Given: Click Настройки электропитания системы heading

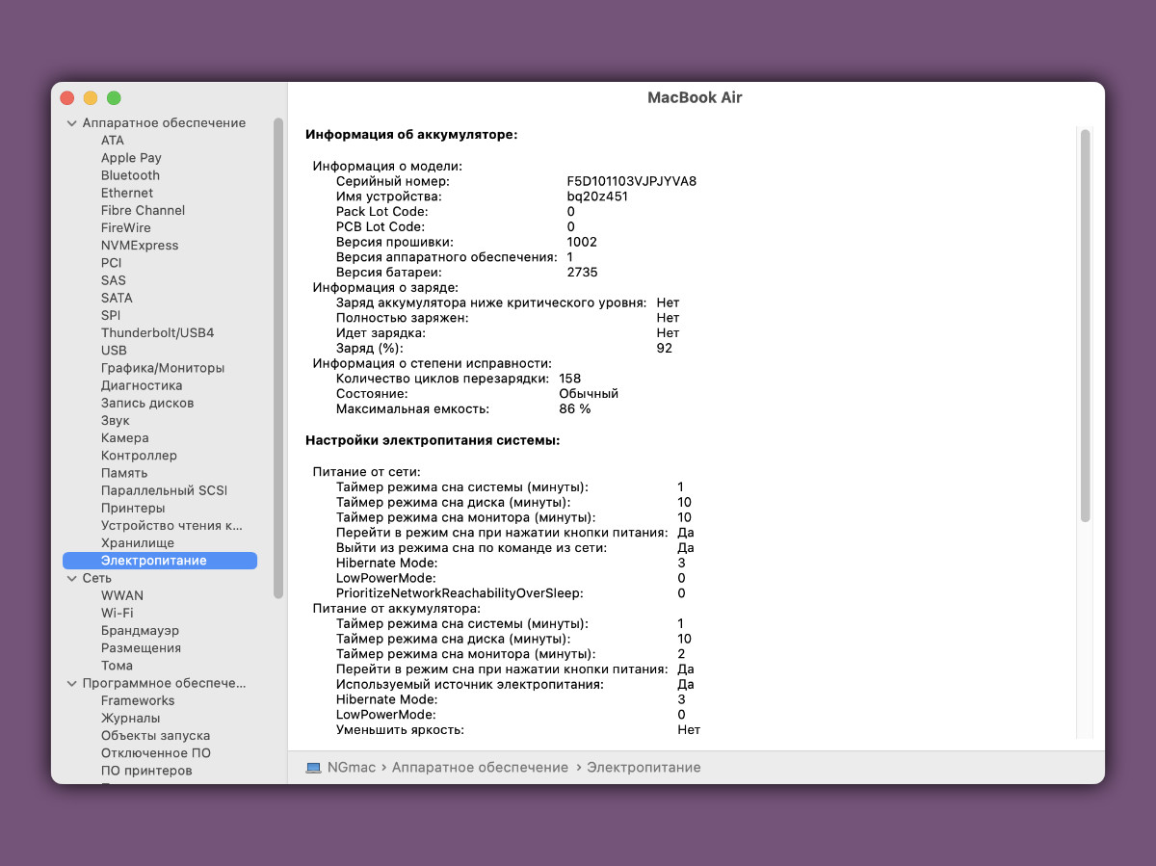Looking at the screenshot, I should click(433, 441).
